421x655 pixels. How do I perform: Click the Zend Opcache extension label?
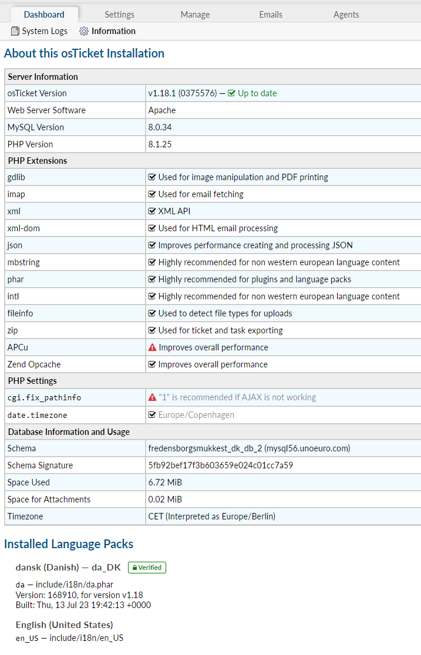click(x=34, y=364)
